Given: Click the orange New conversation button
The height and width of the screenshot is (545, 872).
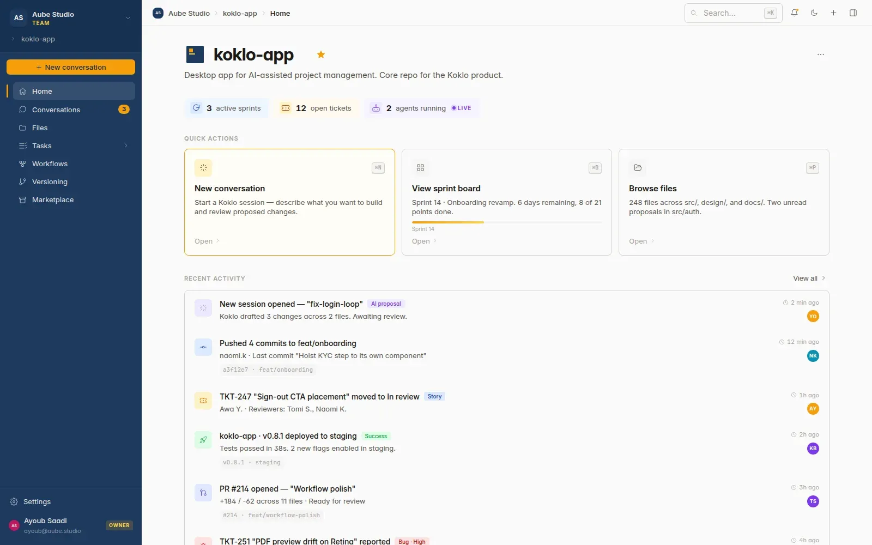Looking at the screenshot, I should 71,67.
